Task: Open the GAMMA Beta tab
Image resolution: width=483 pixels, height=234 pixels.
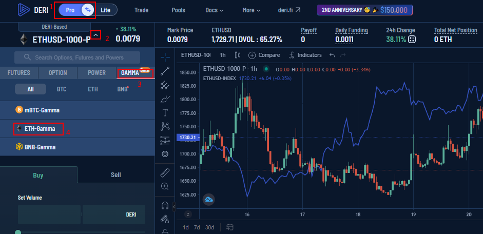Action: pyautogui.click(x=135, y=73)
